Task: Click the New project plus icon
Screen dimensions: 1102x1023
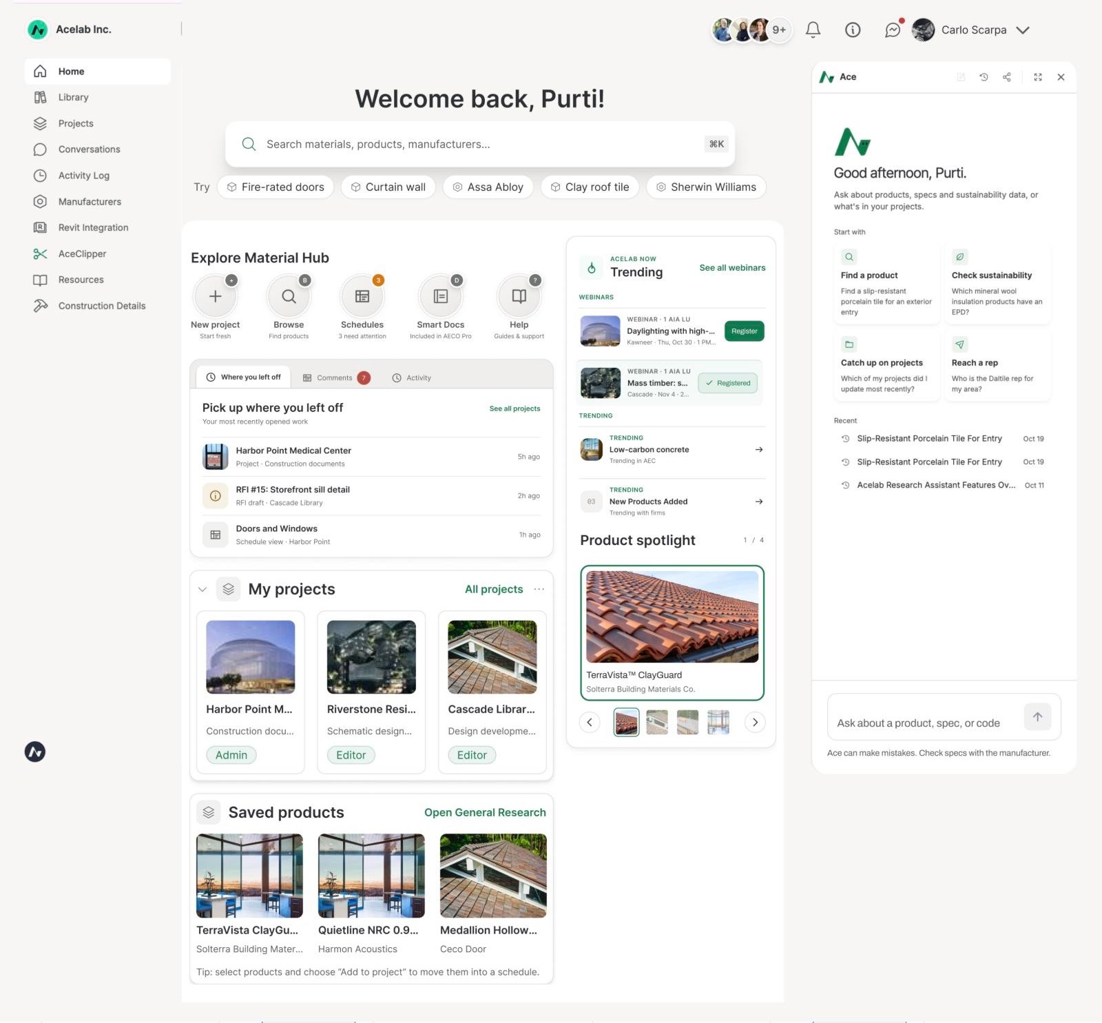Action: (x=215, y=296)
